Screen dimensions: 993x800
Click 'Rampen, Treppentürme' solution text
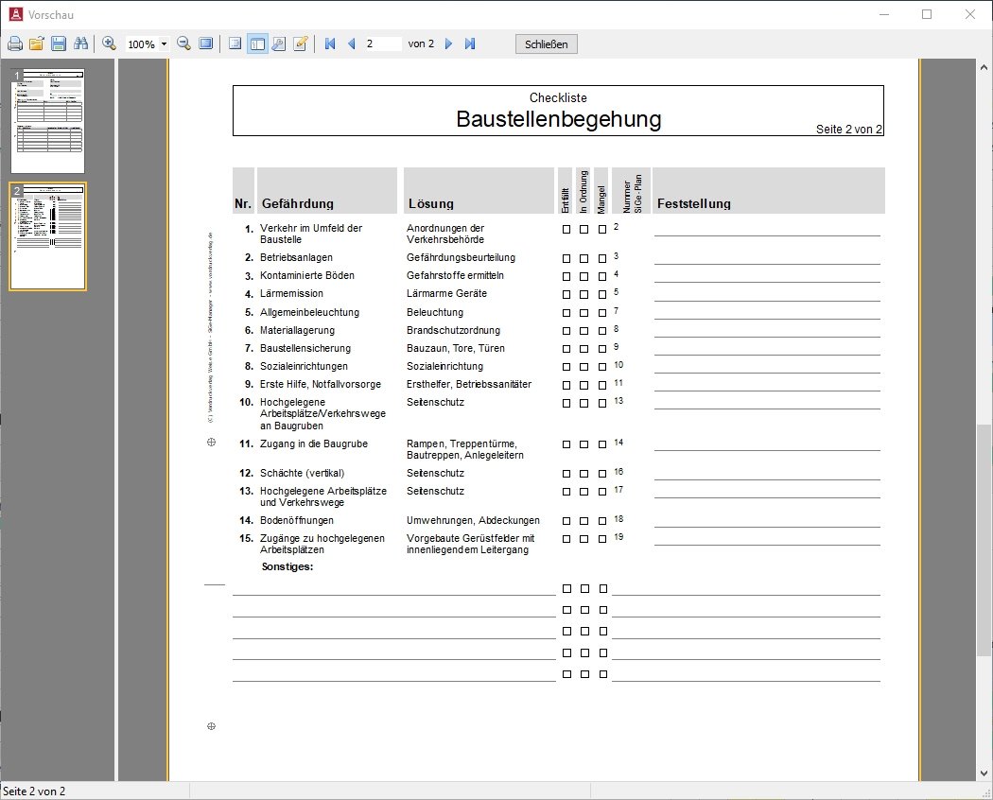coord(462,444)
